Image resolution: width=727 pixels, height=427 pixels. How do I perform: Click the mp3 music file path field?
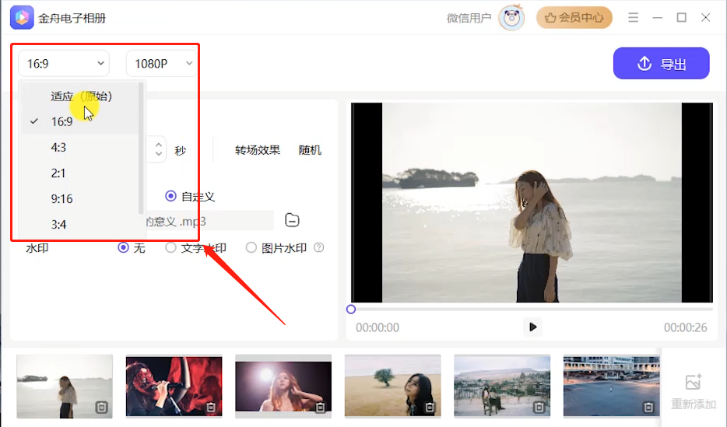point(209,221)
